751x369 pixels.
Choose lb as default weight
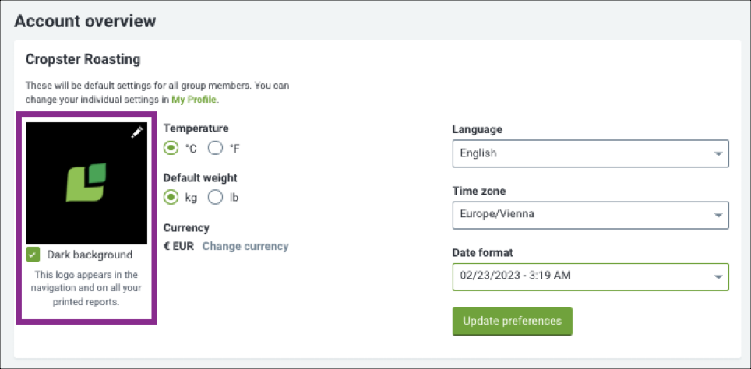(216, 197)
